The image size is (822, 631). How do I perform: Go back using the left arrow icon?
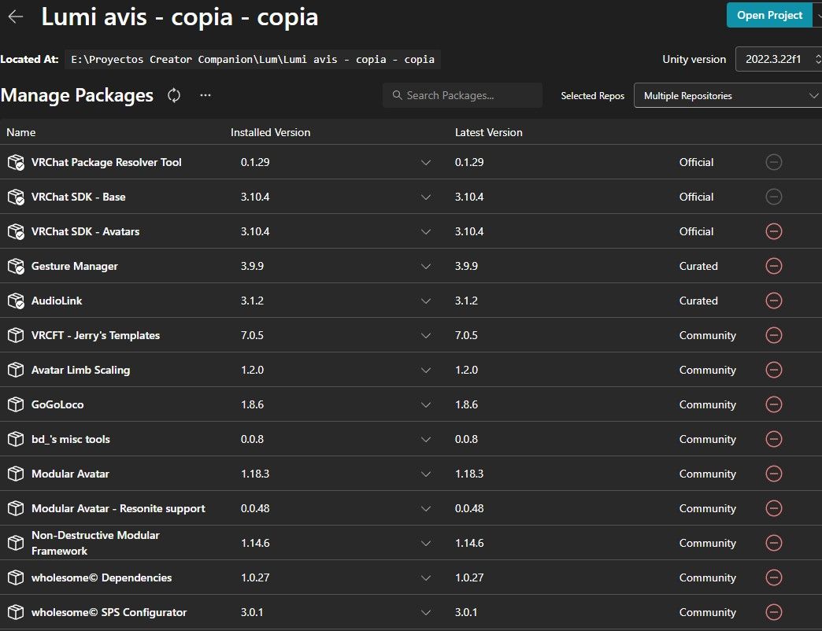coord(16,17)
